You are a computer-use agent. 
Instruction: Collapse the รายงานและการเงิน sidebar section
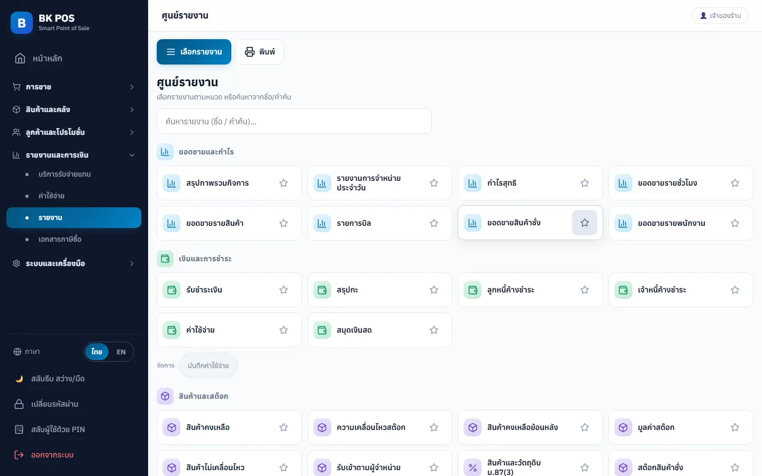(x=74, y=155)
